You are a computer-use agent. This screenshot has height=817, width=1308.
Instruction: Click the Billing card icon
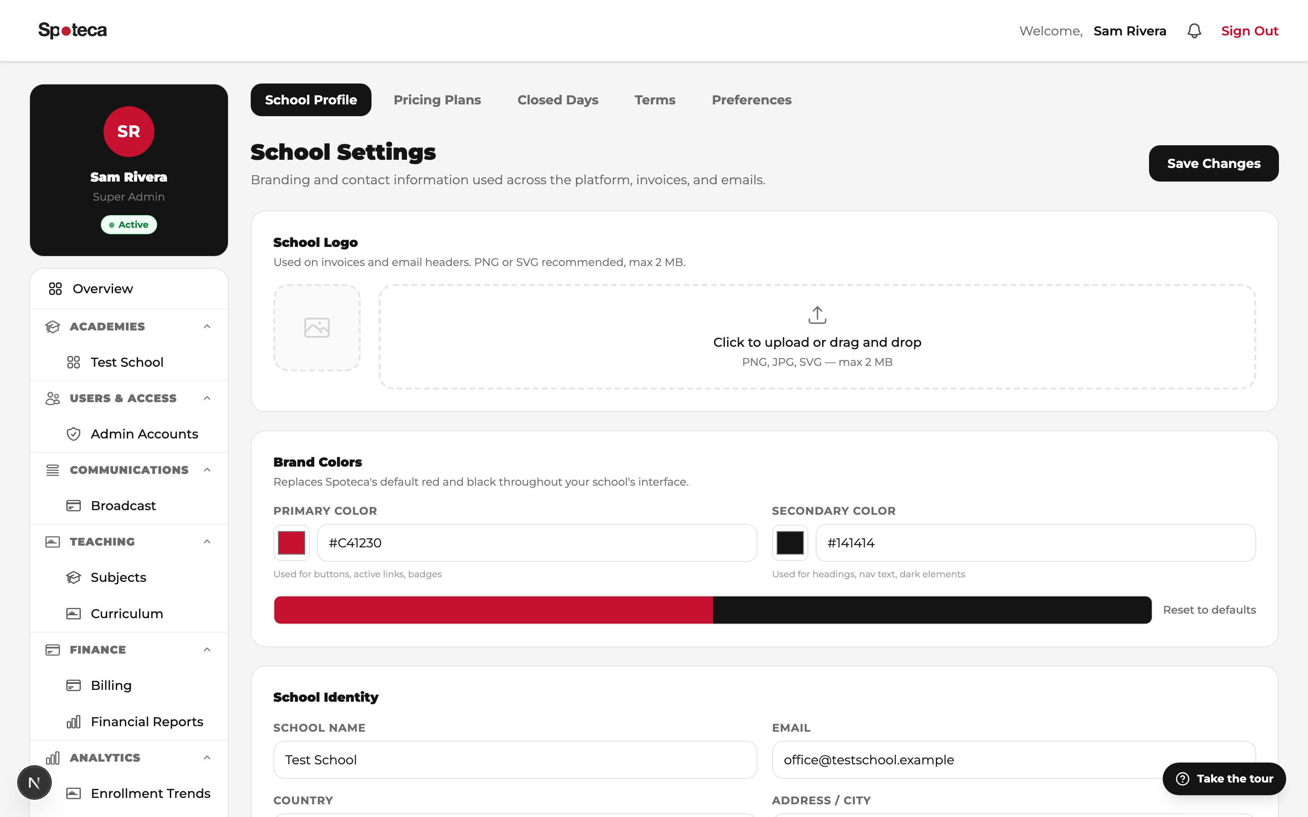[x=74, y=685]
